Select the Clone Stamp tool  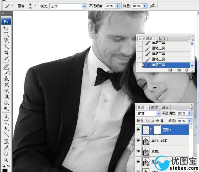(6, 78)
